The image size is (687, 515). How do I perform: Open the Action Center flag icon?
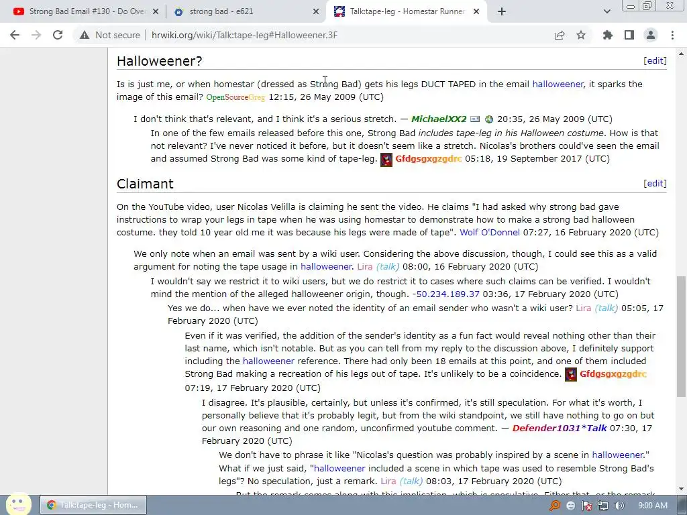[586, 506]
